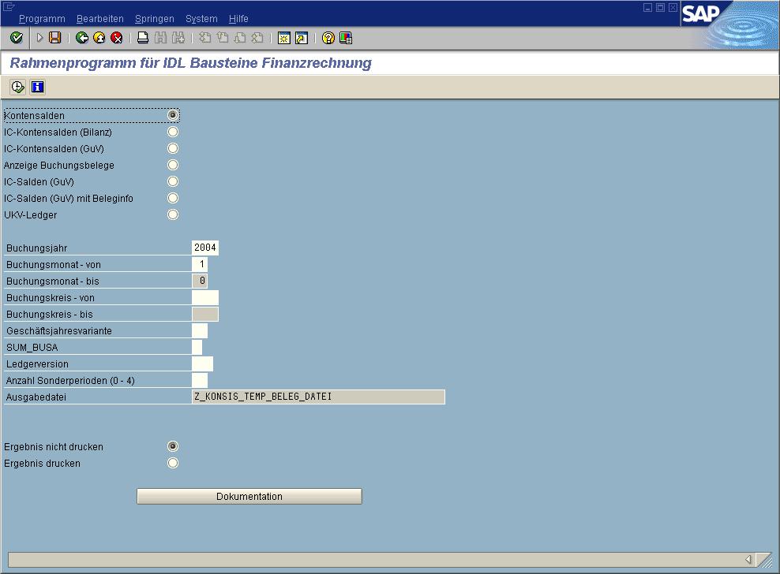Select IC-Kontensalden (GuV) radio button
The image size is (780, 574).
coord(173,148)
